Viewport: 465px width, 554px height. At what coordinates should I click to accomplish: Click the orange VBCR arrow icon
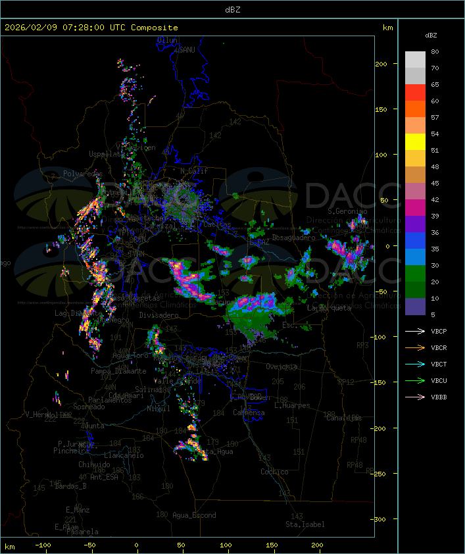(415, 347)
